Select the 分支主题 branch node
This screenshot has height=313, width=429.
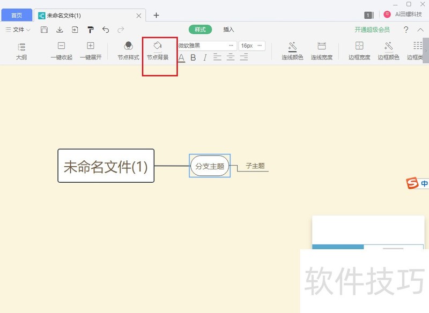pyautogui.click(x=210, y=166)
